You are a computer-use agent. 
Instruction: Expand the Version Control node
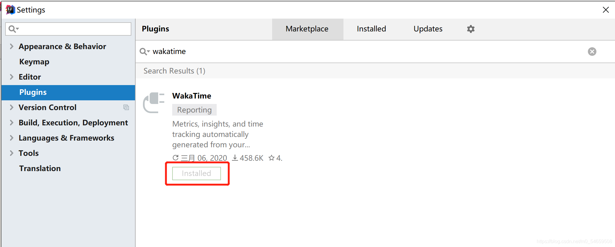click(12, 107)
